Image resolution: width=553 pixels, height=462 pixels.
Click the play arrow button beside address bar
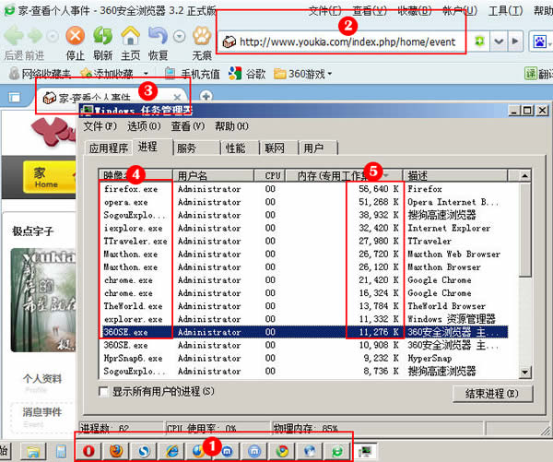pos(515,41)
